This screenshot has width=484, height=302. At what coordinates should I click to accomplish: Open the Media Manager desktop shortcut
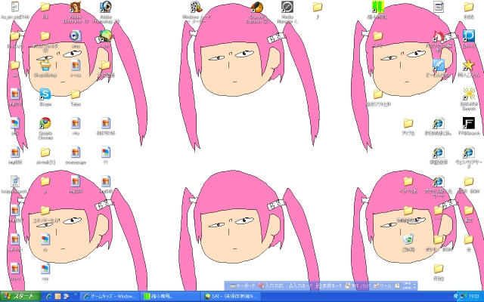coord(287,8)
